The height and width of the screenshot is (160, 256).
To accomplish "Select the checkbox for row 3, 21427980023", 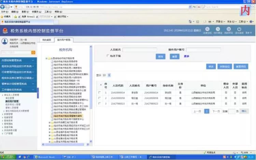I will [99, 103].
